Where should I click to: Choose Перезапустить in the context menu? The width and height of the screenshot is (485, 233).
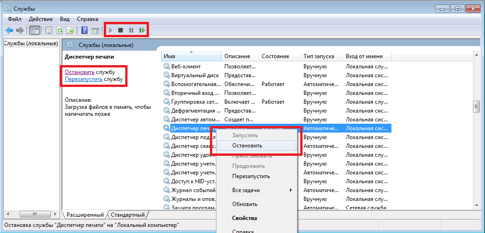pos(256,176)
